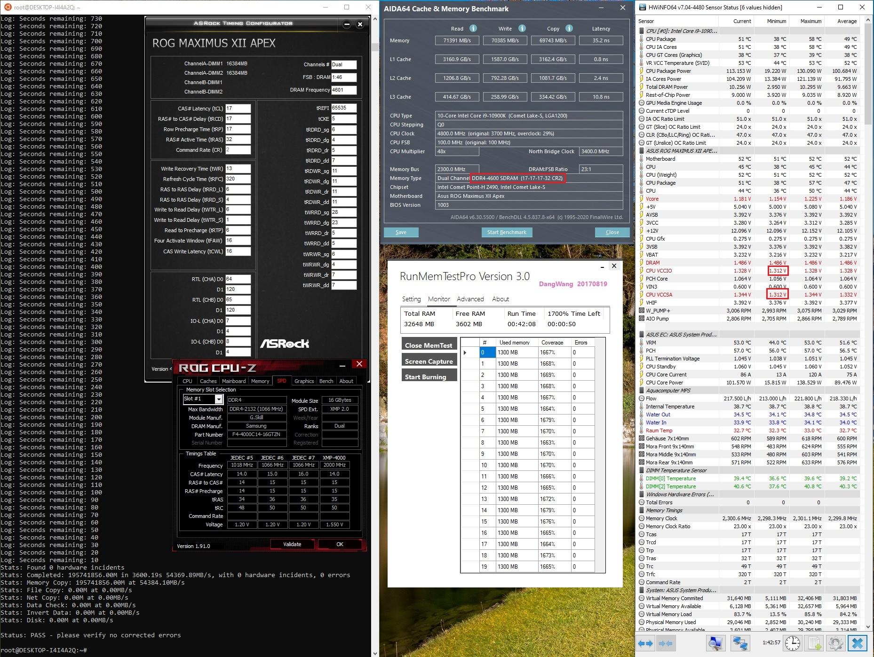874x657 pixels.
Task: Select row 0 arrow marker in RunMemTestPro table
Action: (x=466, y=352)
